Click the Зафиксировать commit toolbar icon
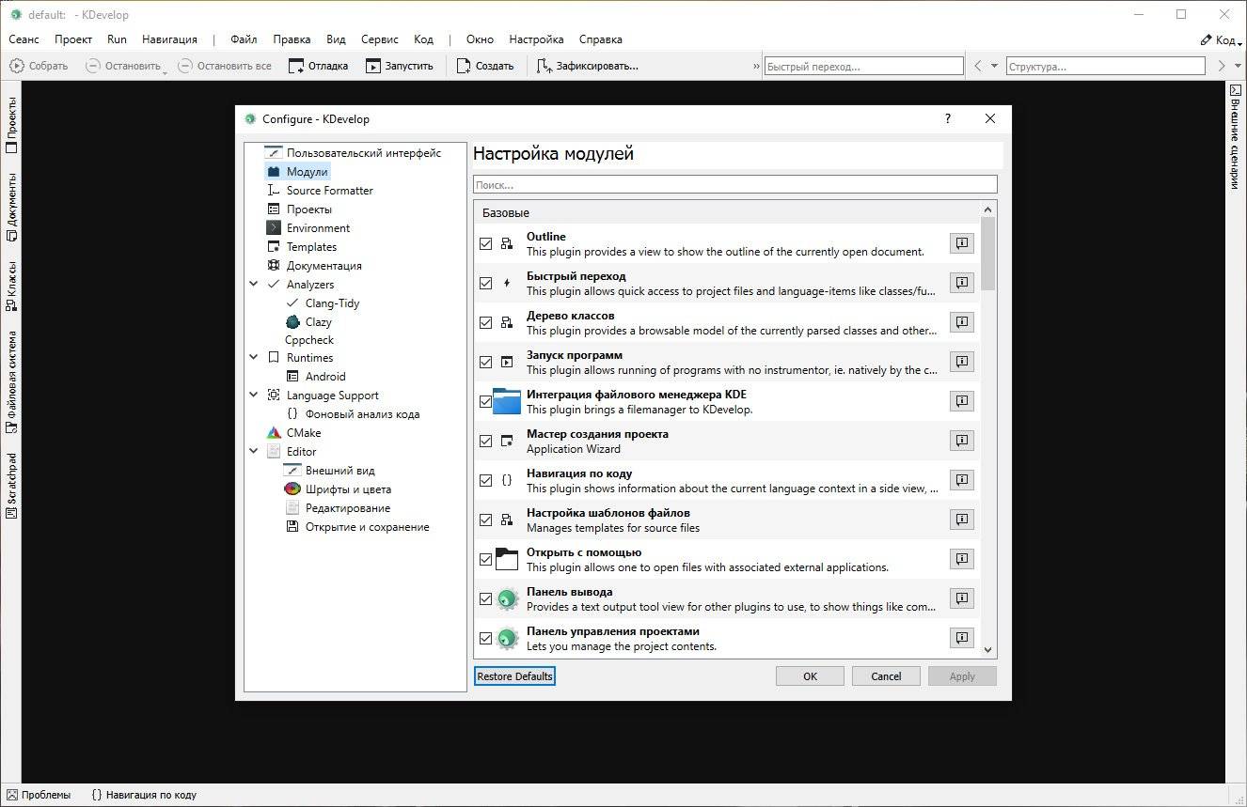 (545, 66)
